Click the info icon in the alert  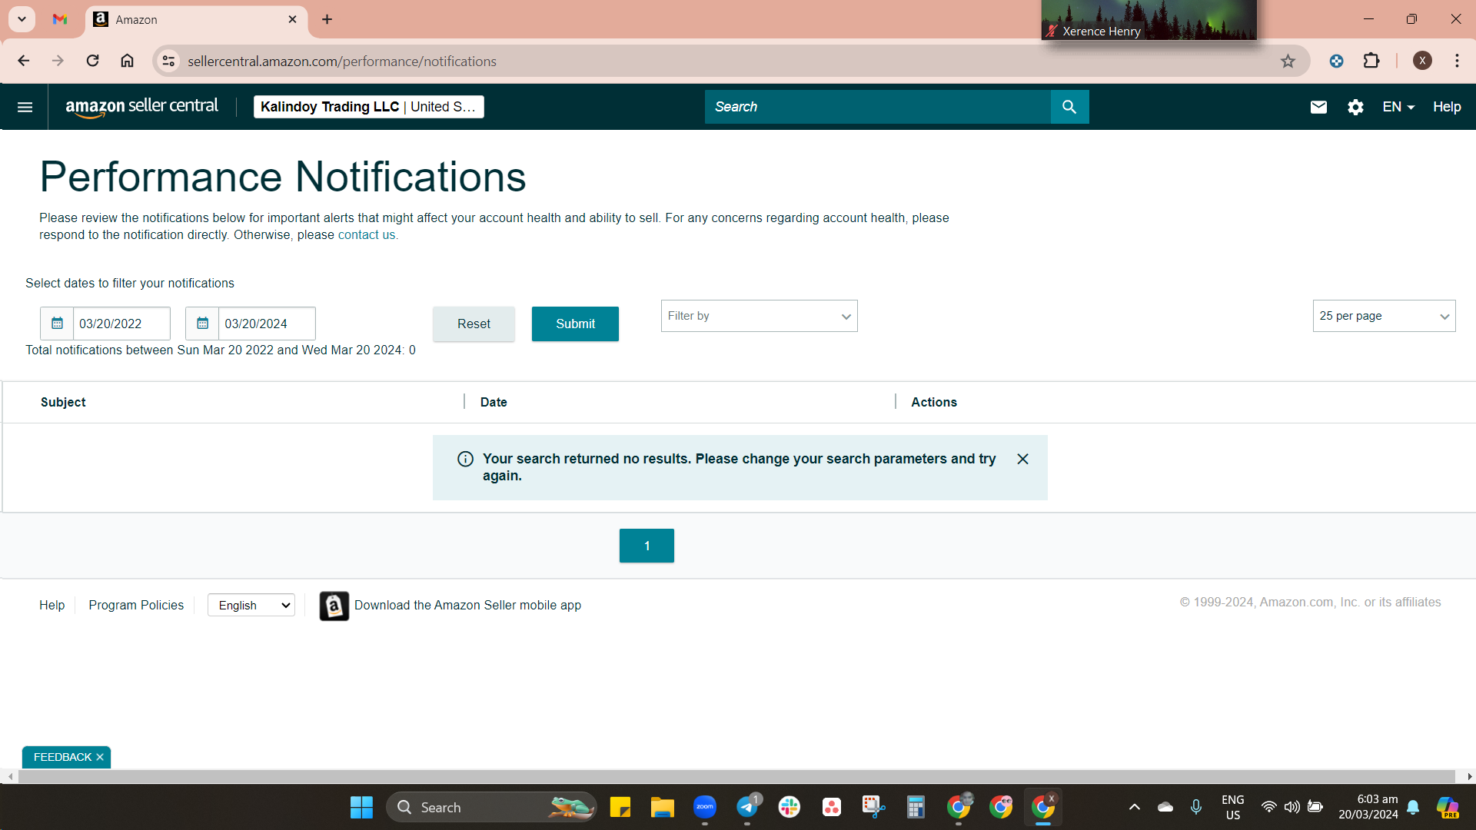click(465, 459)
